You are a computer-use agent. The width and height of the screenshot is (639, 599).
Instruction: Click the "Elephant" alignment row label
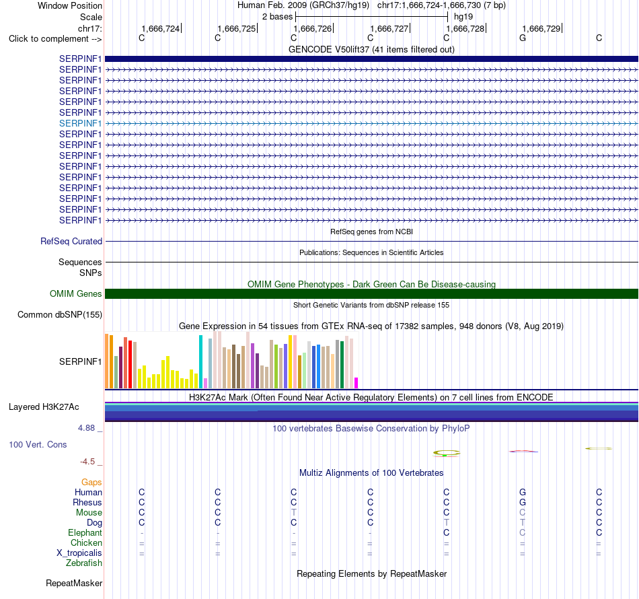(x=85, y=533)
